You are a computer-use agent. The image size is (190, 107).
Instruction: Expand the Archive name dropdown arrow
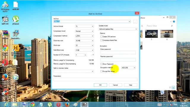(x=129, y=21)
